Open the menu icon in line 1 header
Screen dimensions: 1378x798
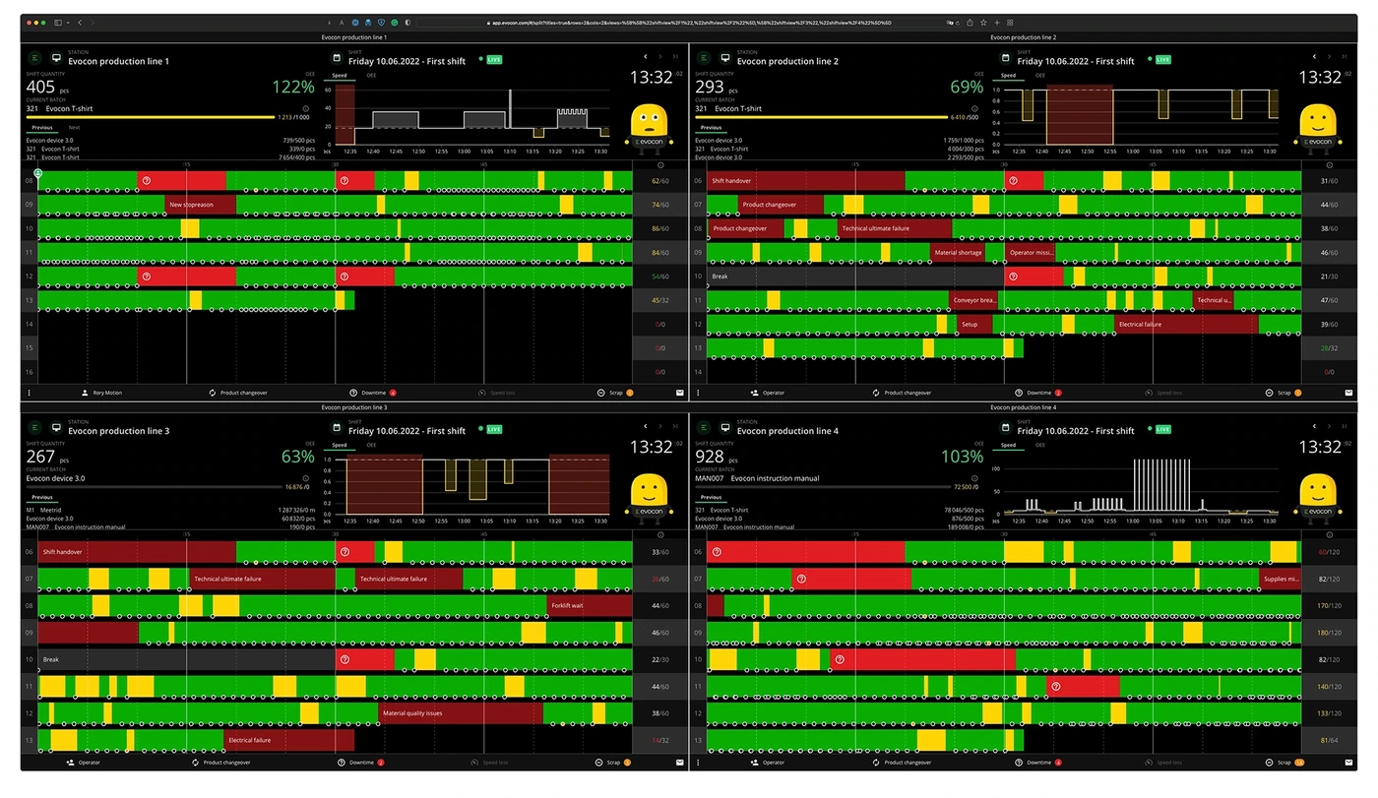tap(34, 58)
